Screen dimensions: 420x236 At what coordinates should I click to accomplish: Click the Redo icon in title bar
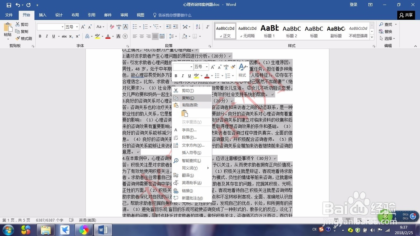click(x=29, y=5)
